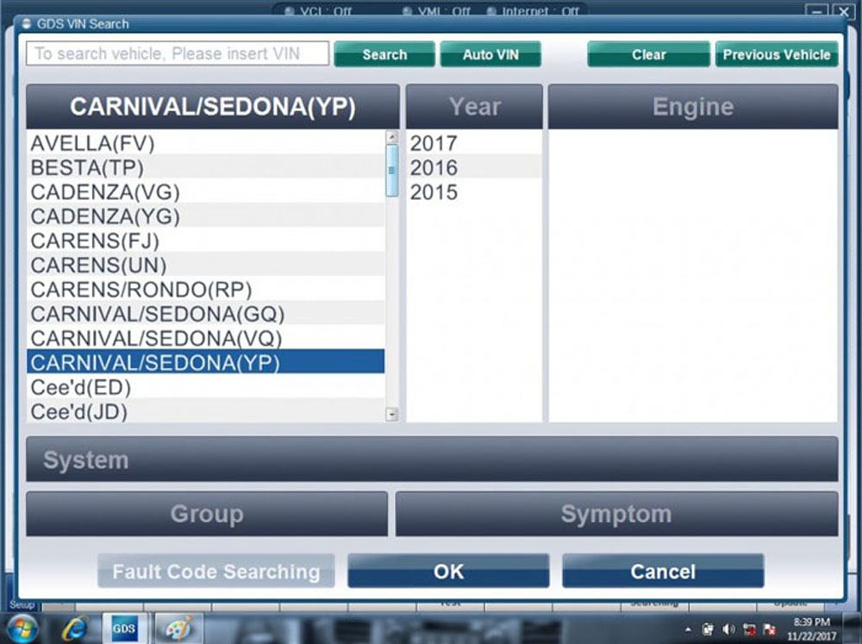862x644 pixels.
Task: Select BESTA(TP) model
Action: point(206,167)
